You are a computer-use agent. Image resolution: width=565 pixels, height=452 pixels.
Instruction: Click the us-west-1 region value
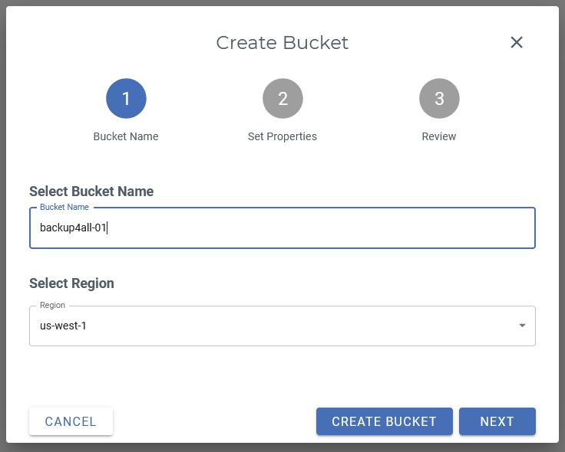(x=64, y=326)
